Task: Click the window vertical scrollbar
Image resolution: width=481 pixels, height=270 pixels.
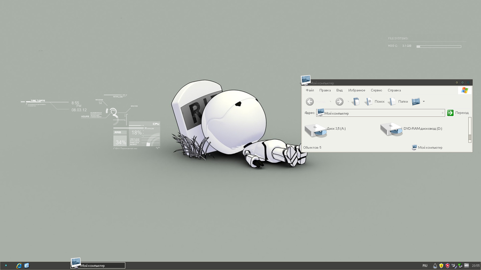Action: (470, 130)
